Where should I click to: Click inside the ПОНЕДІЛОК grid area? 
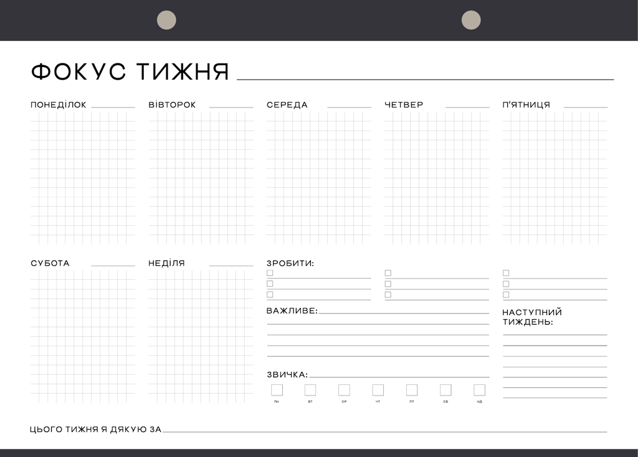coord(82,178)
